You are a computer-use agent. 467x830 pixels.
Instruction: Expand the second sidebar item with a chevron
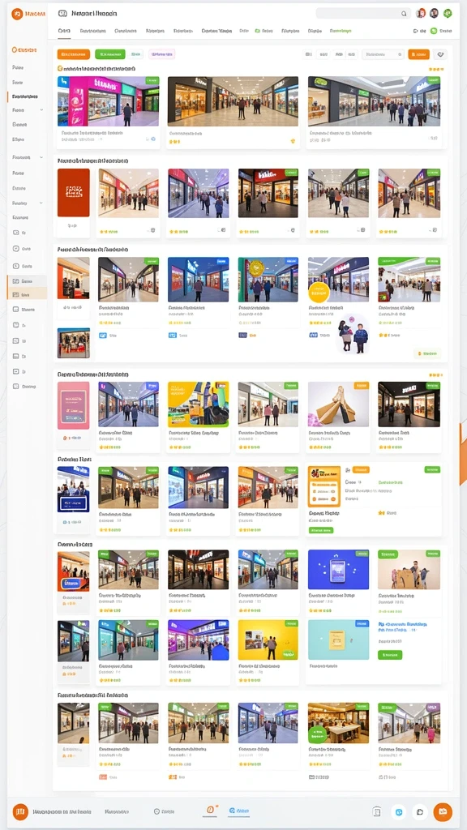[41, 157]
